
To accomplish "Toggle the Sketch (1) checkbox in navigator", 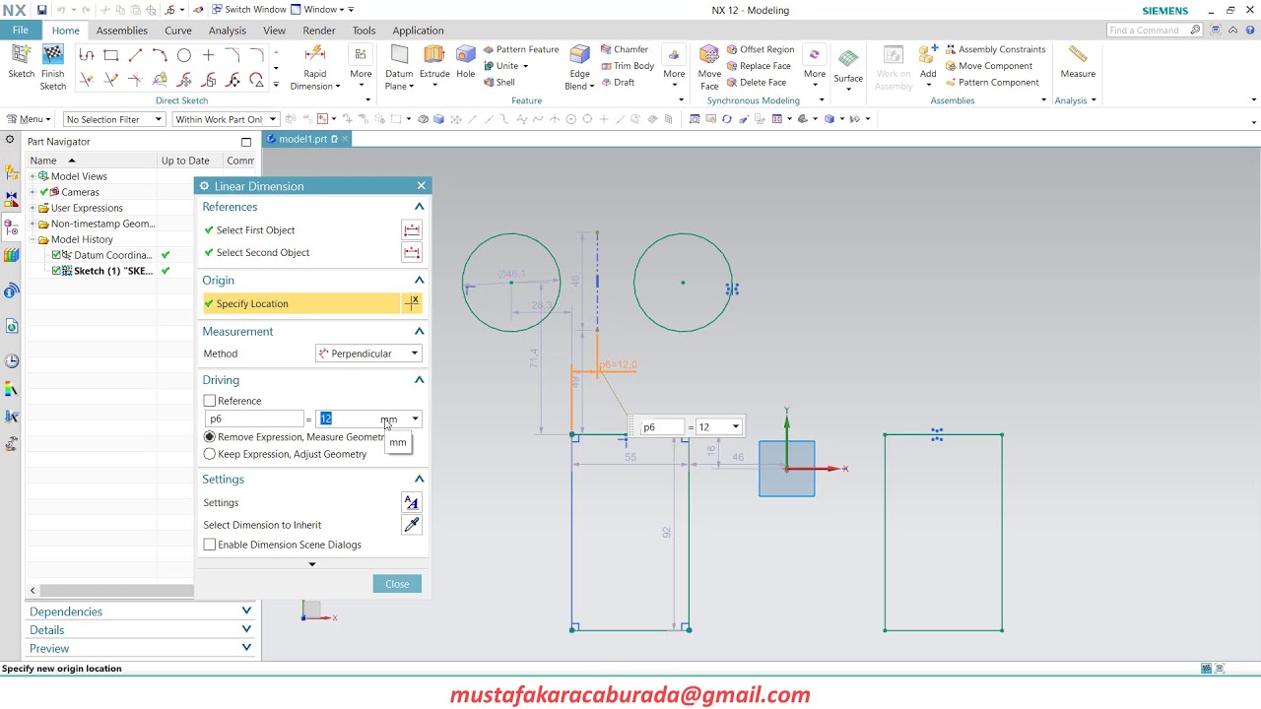I will tap(56, 271).
